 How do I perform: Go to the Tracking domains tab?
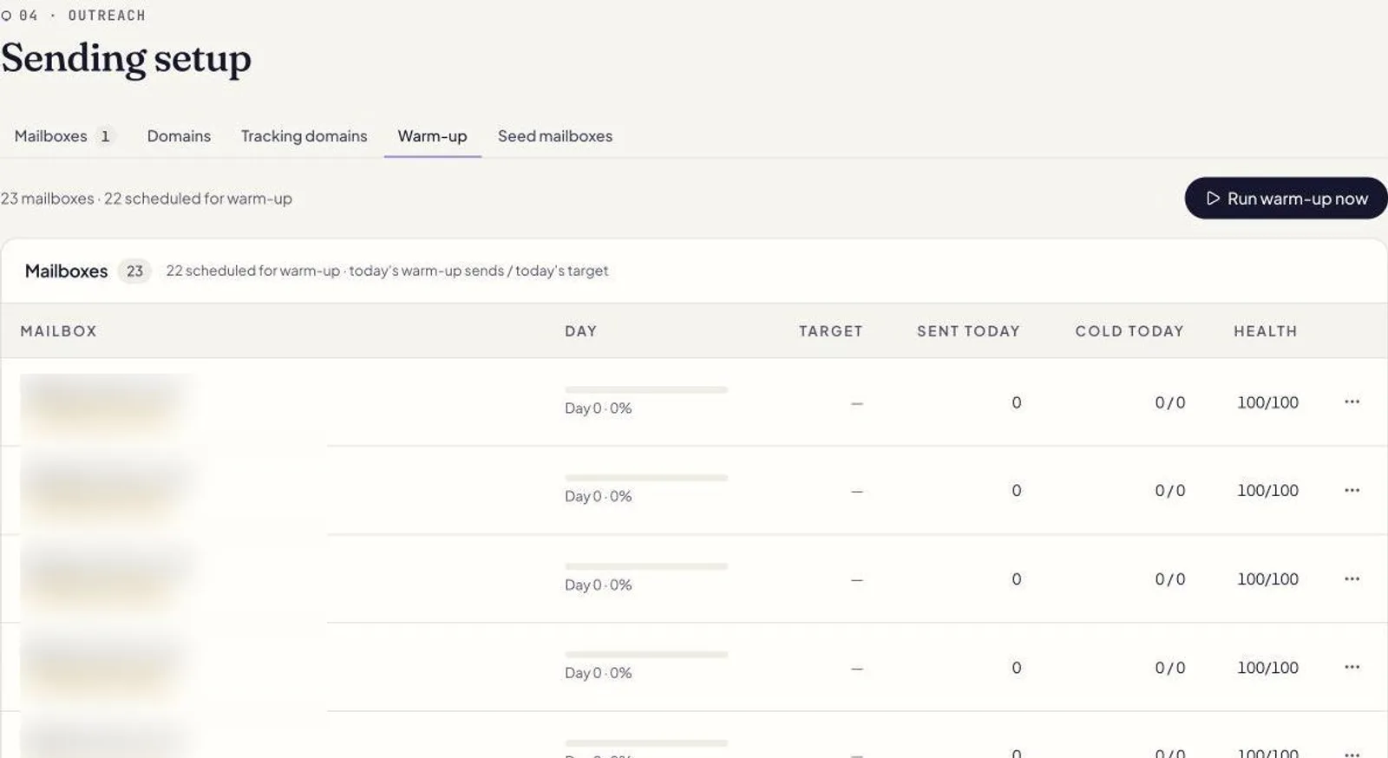[x=304, y=136]
